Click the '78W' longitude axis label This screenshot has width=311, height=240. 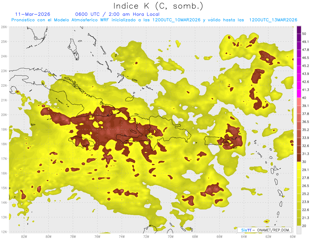point(73,237)
